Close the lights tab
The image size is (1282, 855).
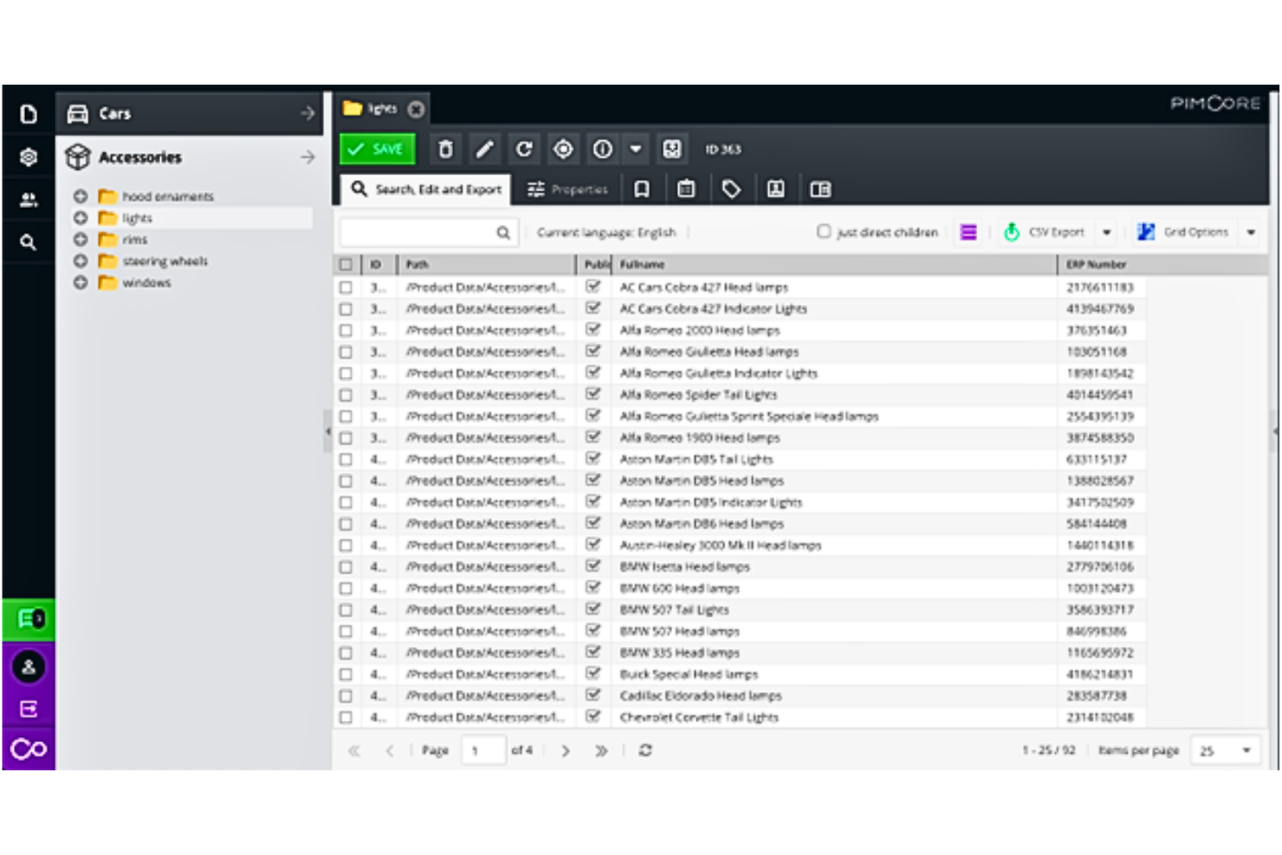click(x=417, y=109)
